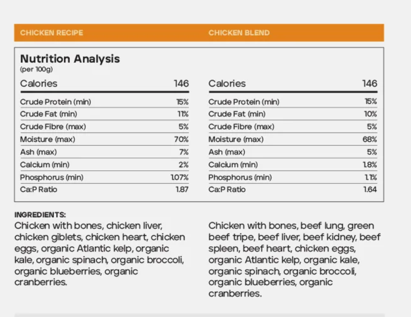Click the "per 100g" note
Screen dimensions: 411x317
coord(36,70)
